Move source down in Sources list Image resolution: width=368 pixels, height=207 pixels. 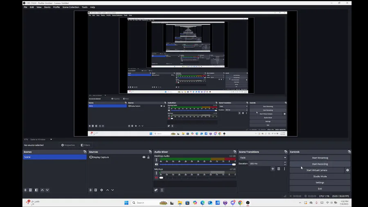[112, 190]
